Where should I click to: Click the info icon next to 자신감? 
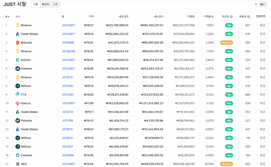coord(231,16)
